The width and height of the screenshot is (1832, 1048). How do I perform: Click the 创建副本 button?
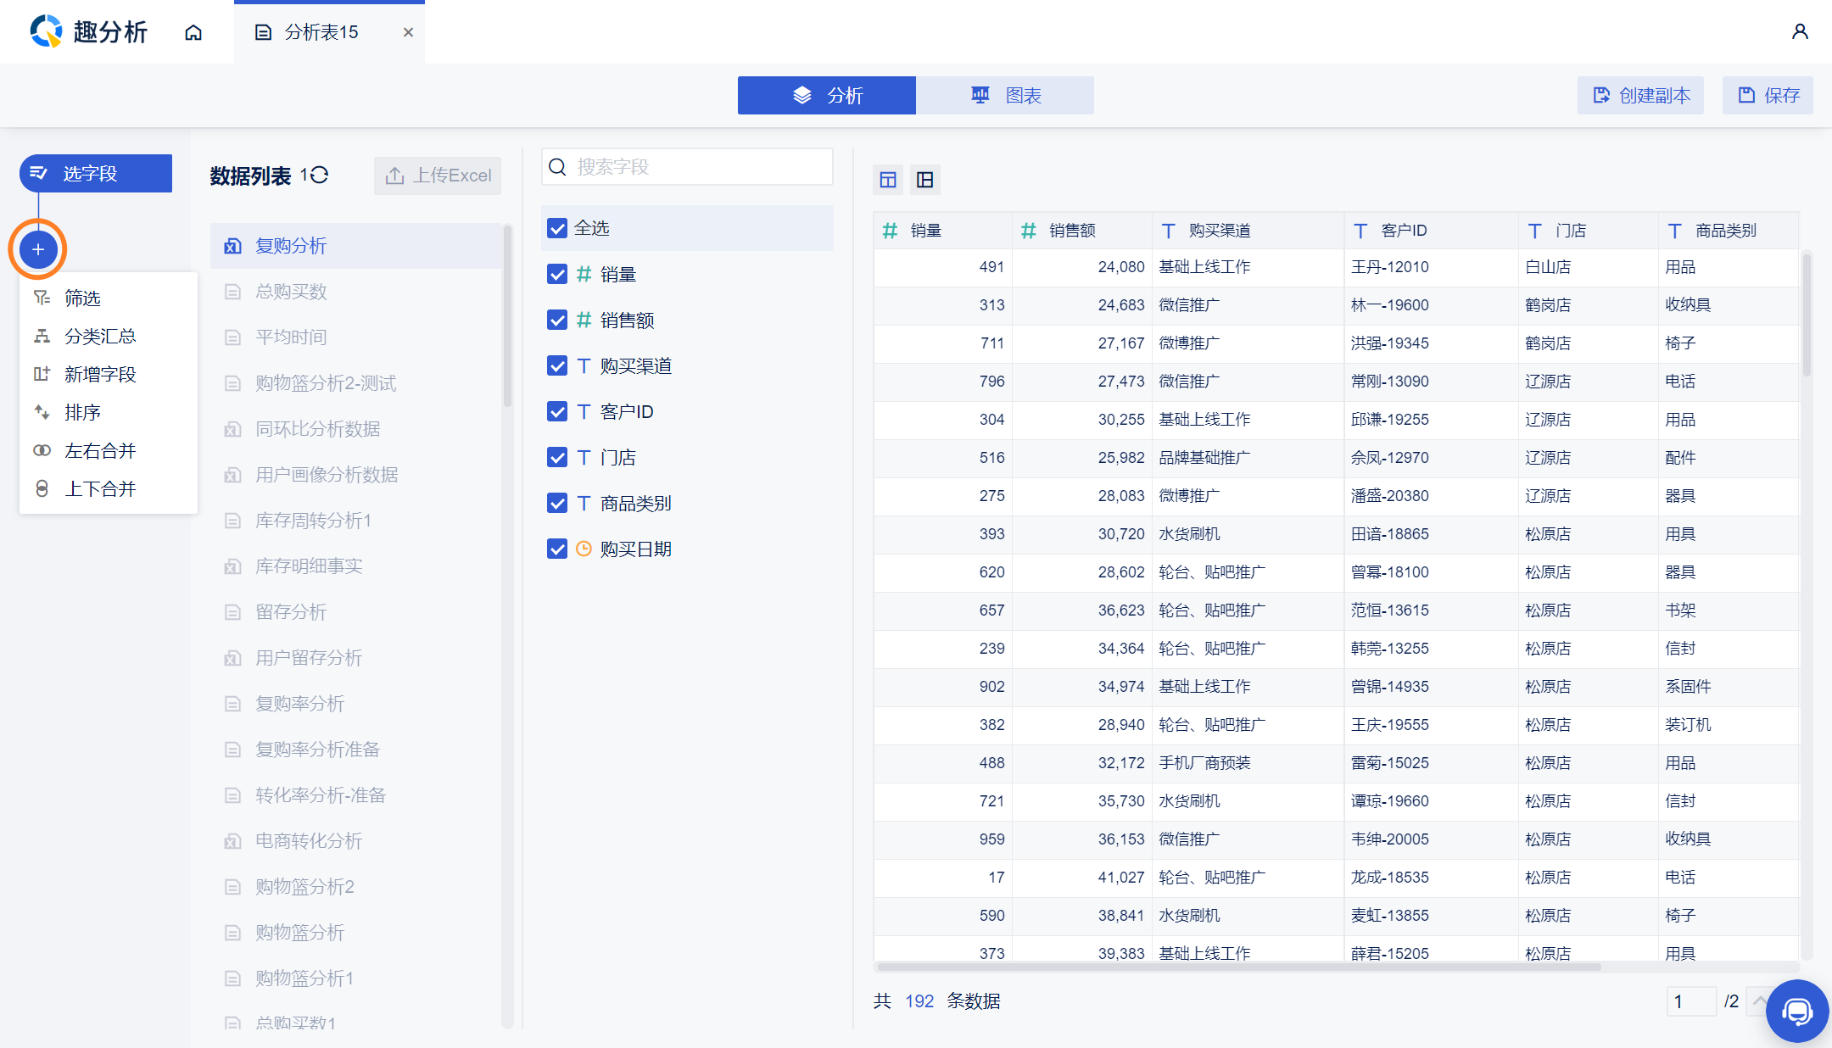[x=1641, y=96]
